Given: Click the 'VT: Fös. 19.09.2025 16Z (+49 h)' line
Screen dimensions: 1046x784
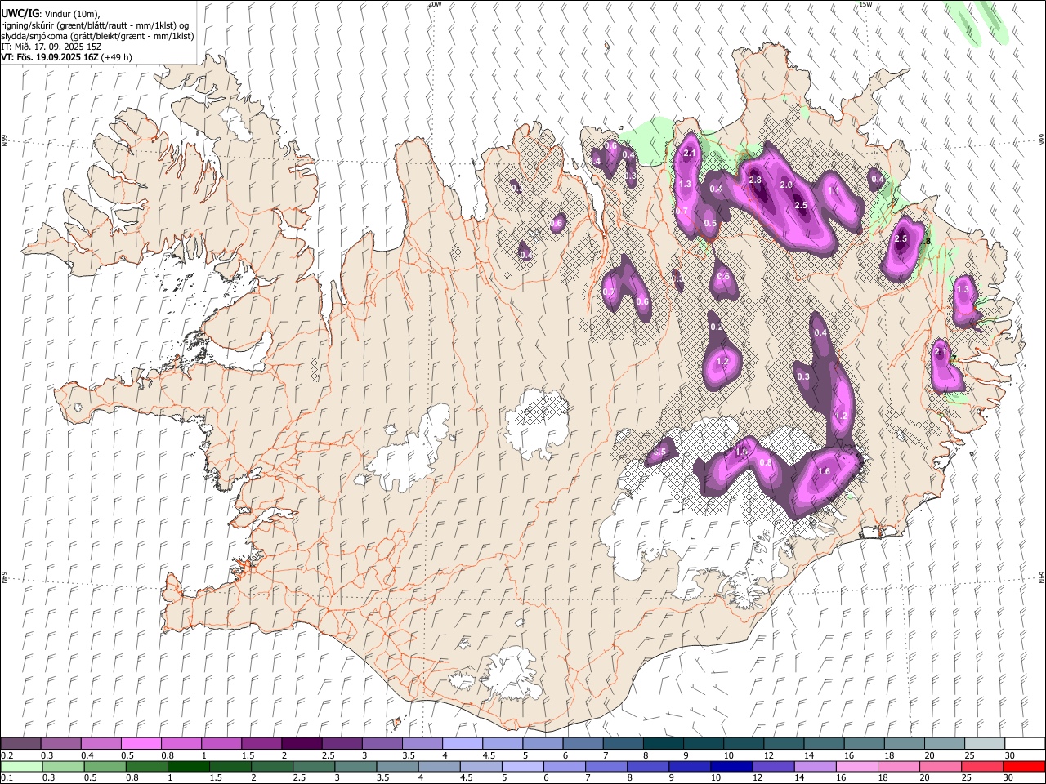Looking at the screenshot, I should 66,57.
